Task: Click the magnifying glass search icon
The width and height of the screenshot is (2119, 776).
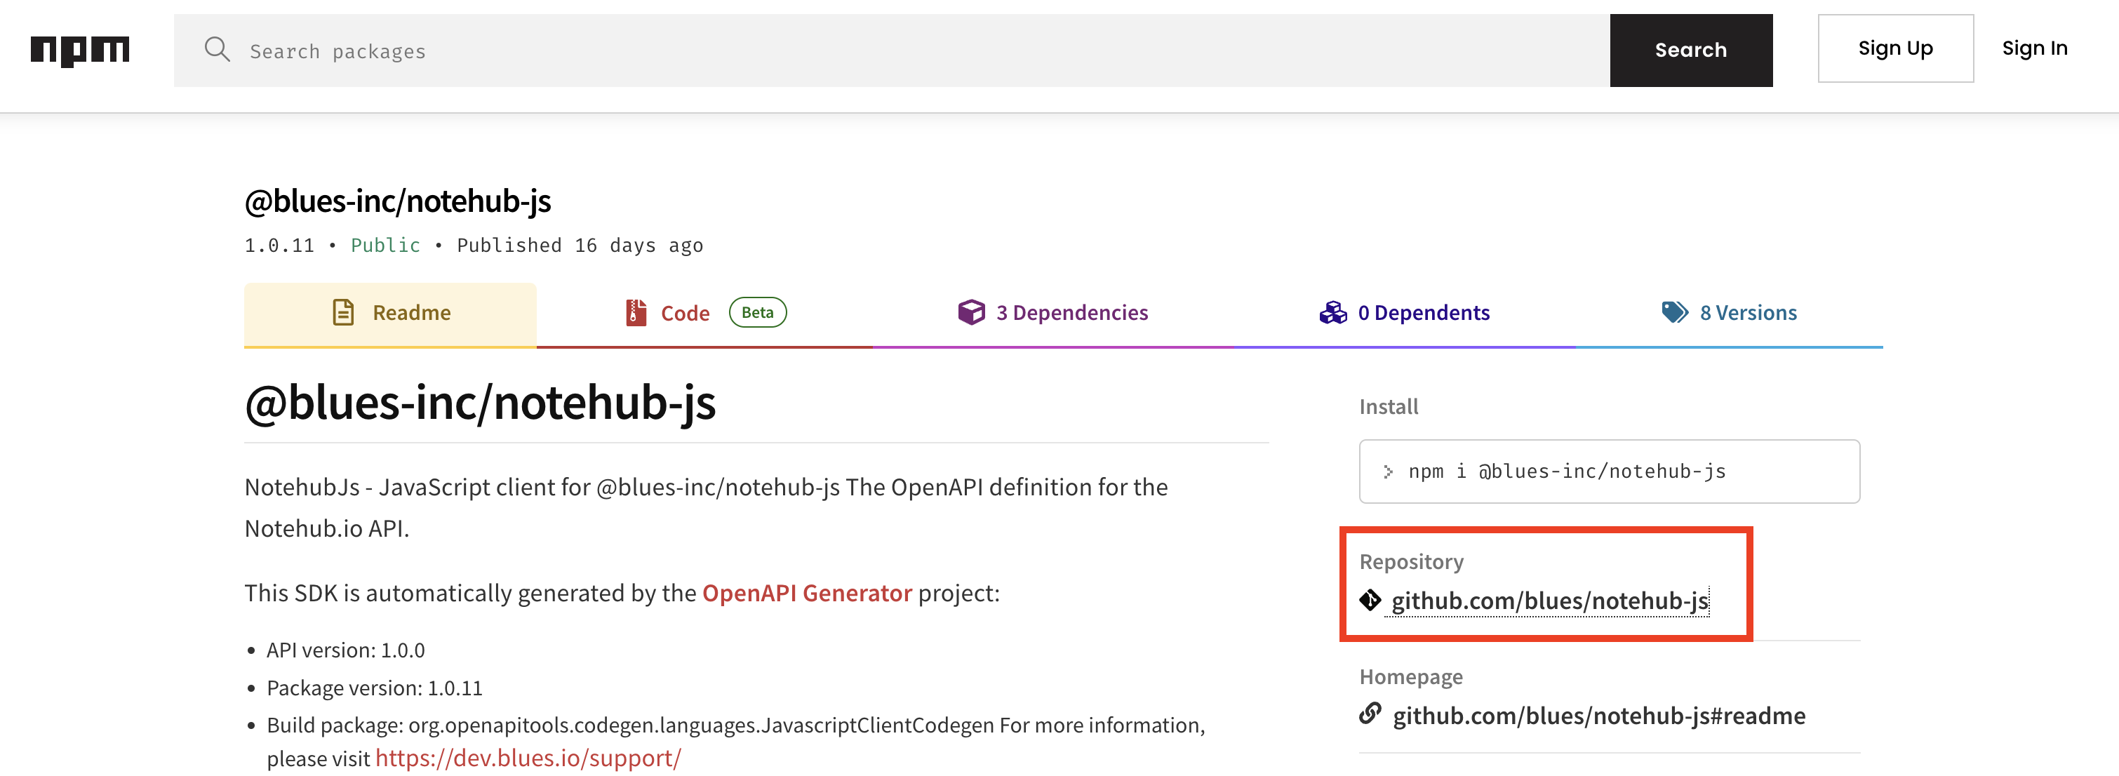Action: coord(218,49)
